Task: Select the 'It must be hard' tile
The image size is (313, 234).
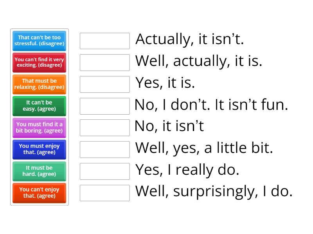Action: pos(39,171)
